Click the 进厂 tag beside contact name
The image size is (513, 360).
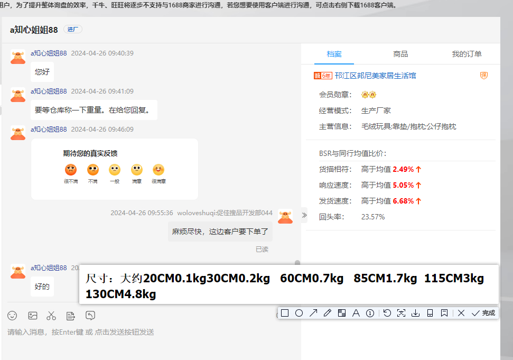(72, 30)
